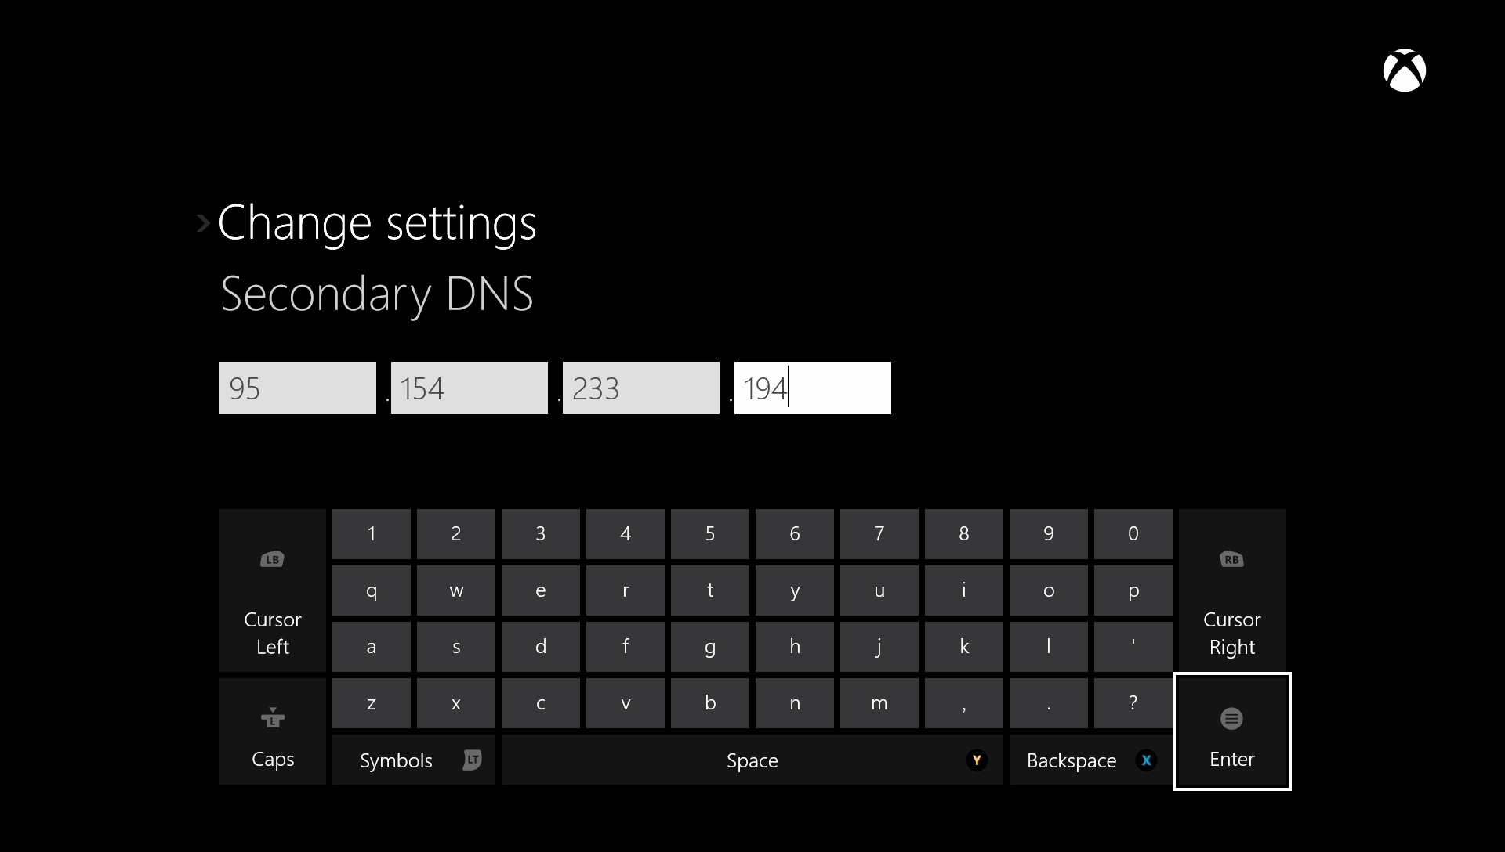Click the Enter menu icon

[x=1231, y=718]
